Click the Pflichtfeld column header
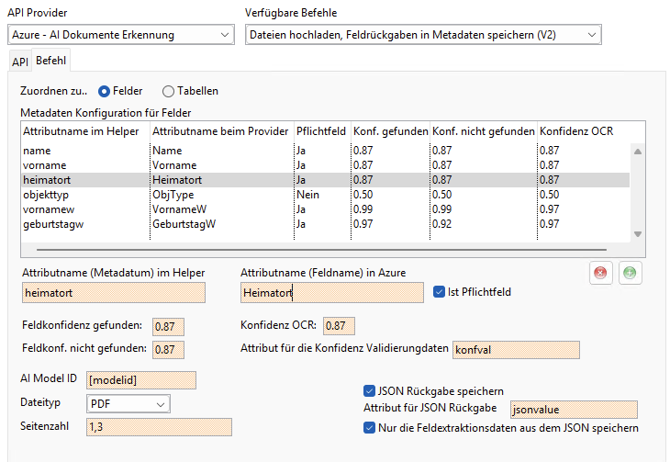 pos(320,132)
